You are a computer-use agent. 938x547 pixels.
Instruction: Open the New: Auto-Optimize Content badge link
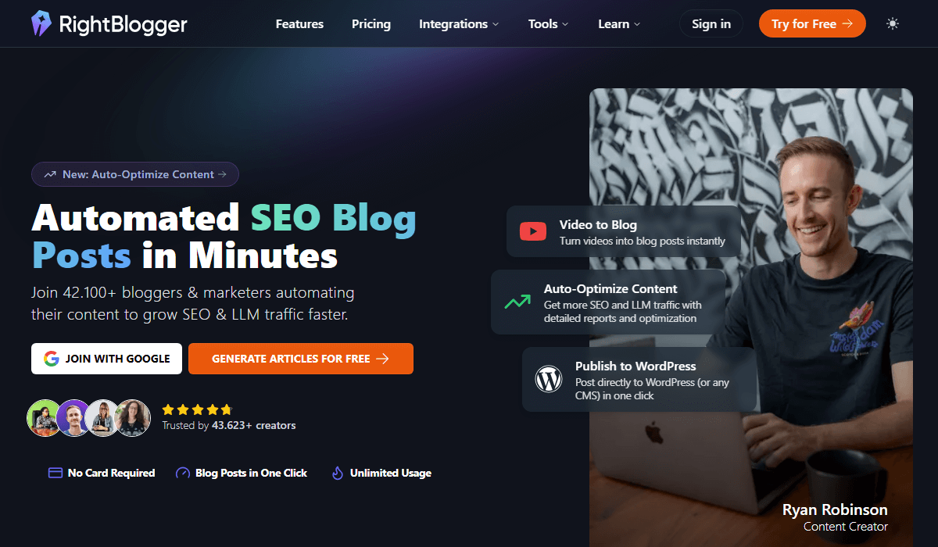coord(135,174)
